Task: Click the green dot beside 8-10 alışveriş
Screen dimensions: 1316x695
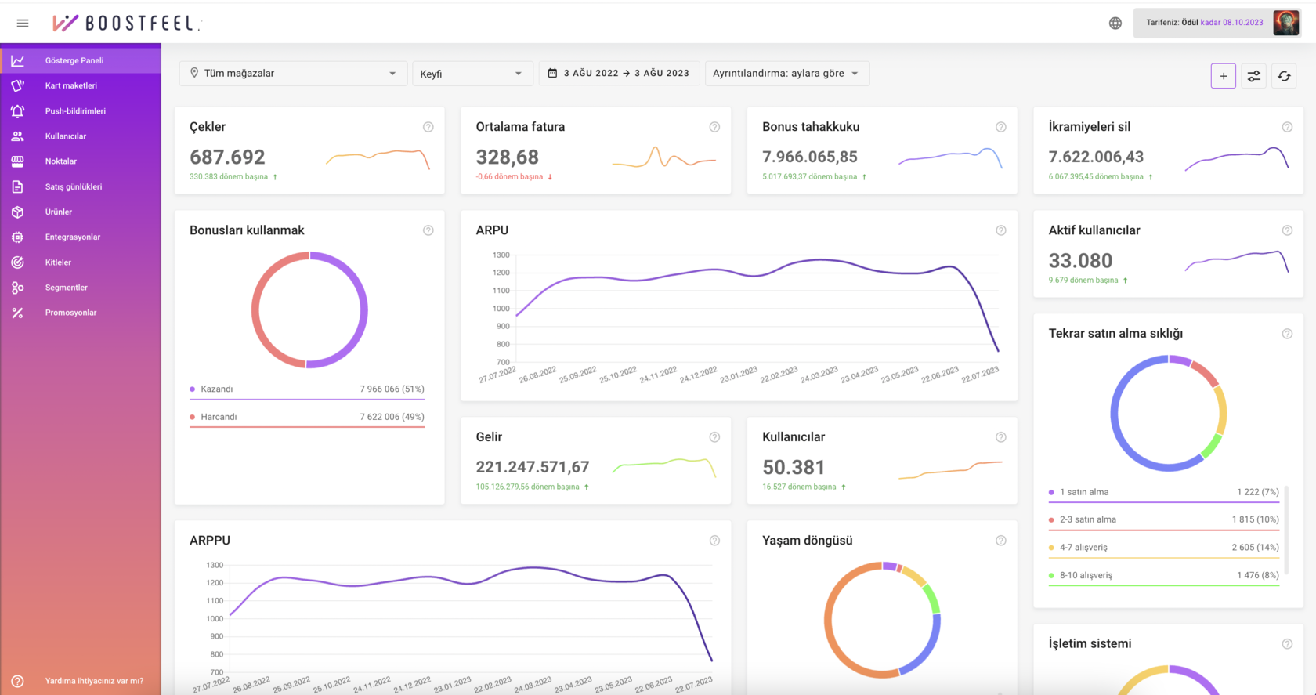Action: click(x=1051, y=575)
